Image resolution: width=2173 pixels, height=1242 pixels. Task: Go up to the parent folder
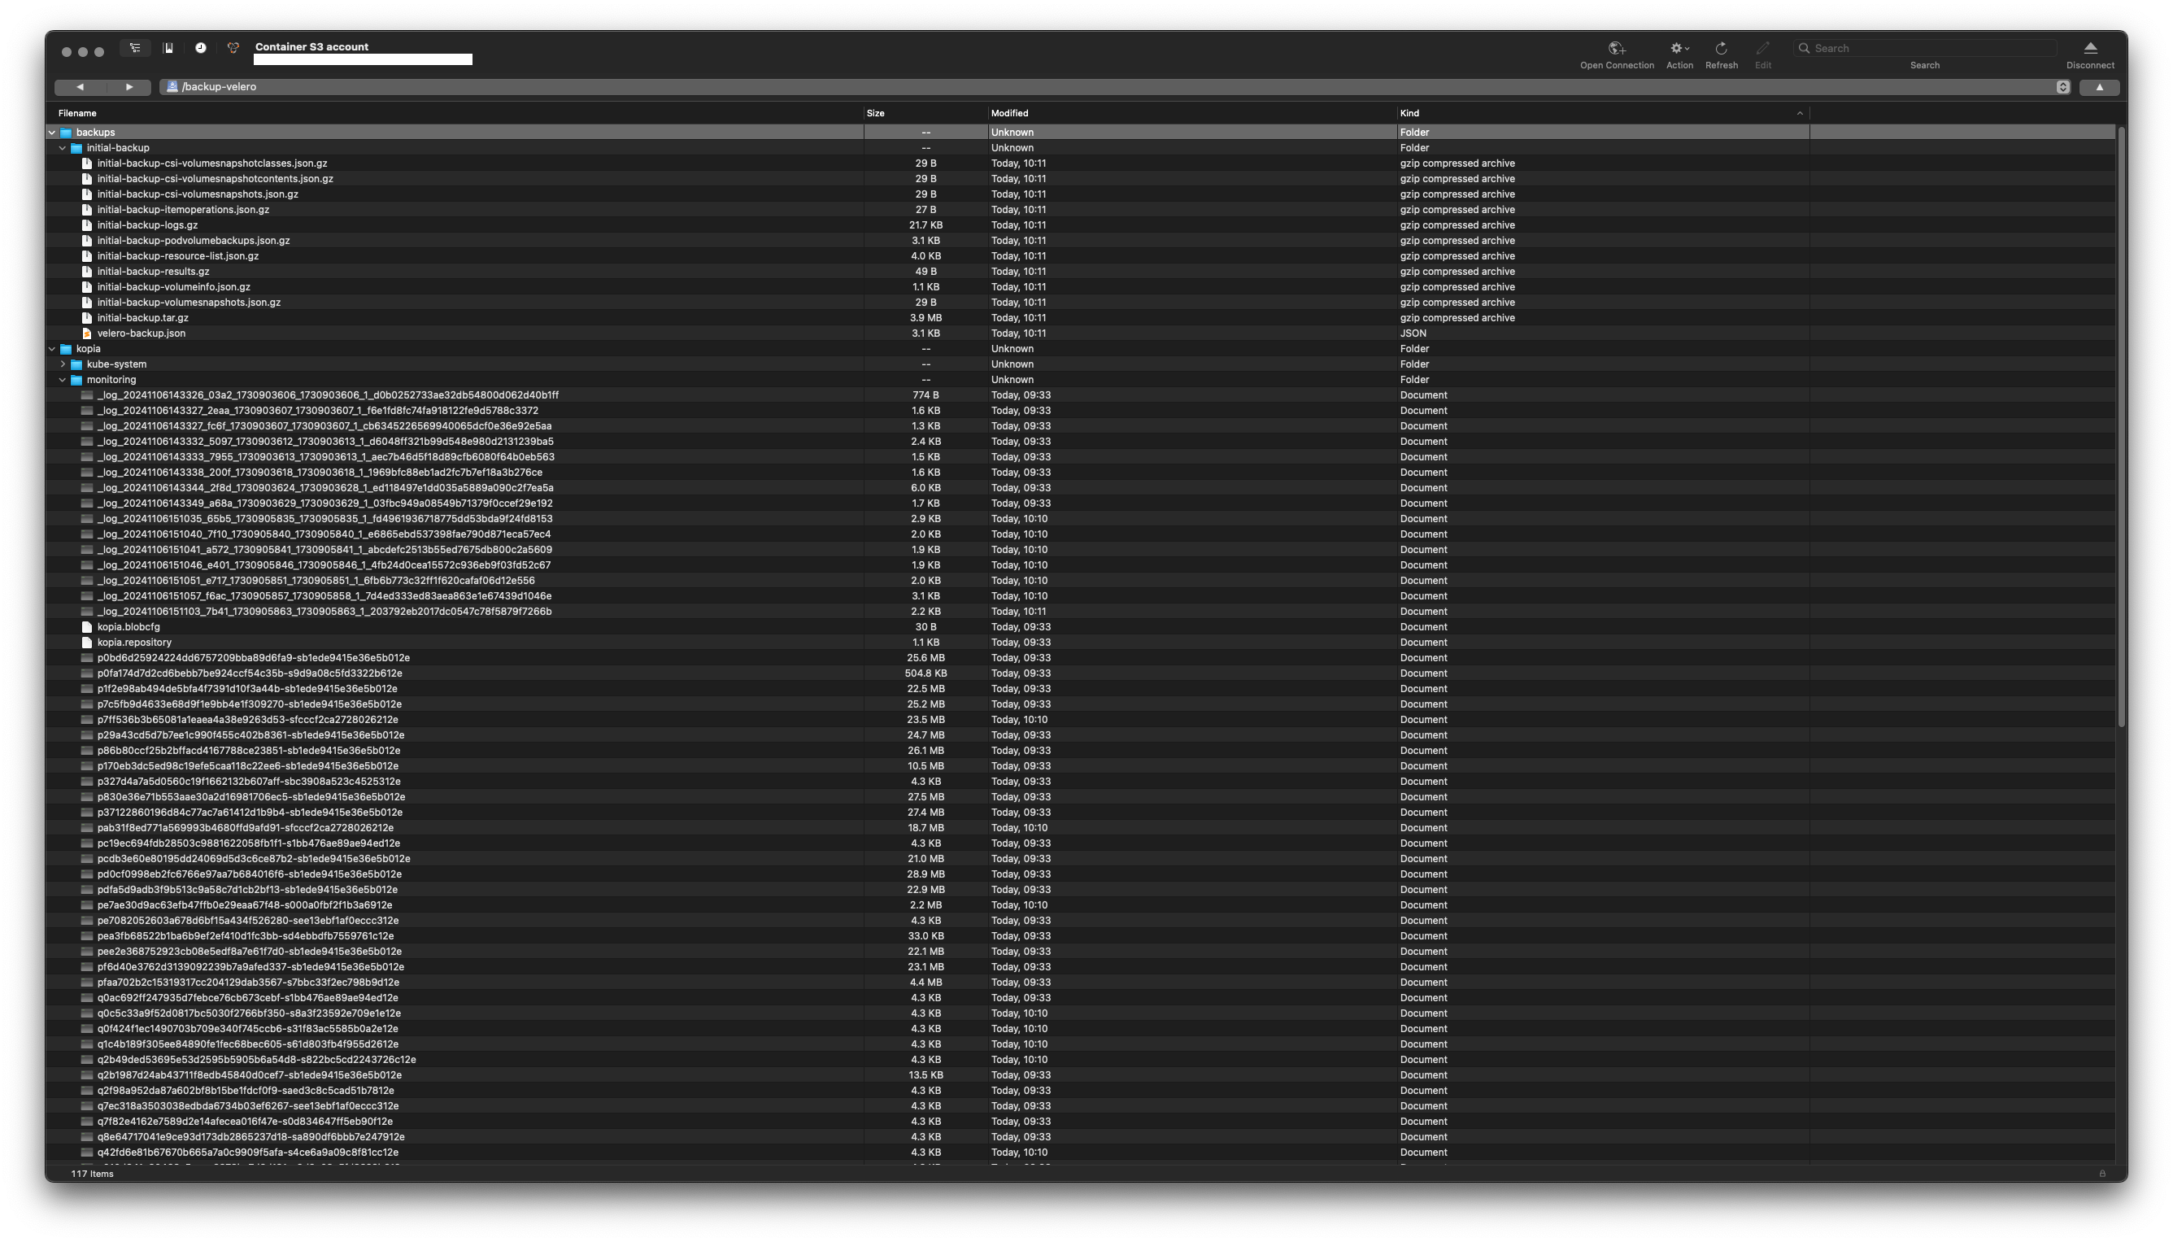tap(2099, 87)
